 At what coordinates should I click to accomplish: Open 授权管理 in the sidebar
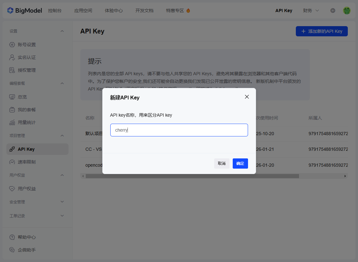(x=26, y=70)
